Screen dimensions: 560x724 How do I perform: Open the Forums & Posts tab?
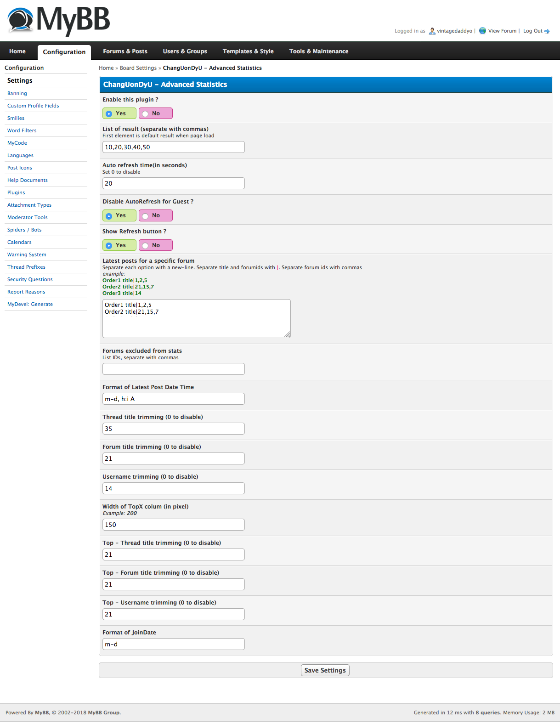125,51
